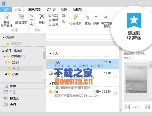
Task: Click the folder pane vertical scrollbar thumb
Action: click(x=45, y=54)
